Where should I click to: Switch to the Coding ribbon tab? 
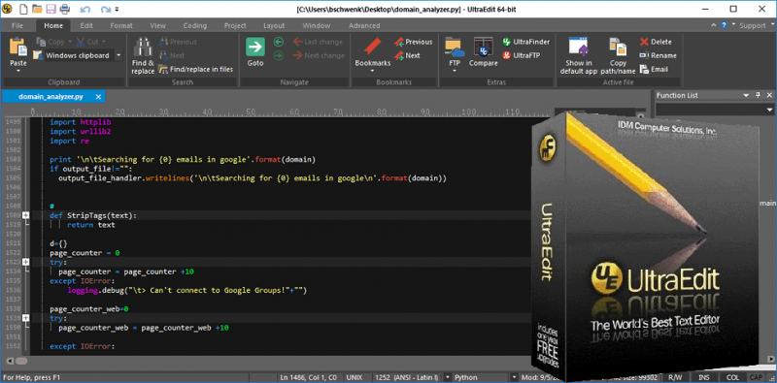(x=195, y=26)
